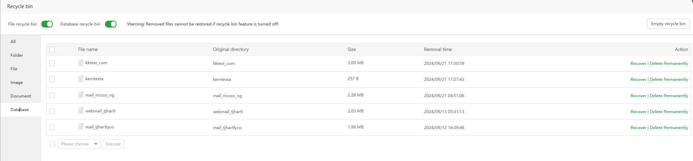Image resolution: width=693 pixels, height=161 pixels.
Task: Tick the select-all checkbox in table header
Action: (52, 49)
